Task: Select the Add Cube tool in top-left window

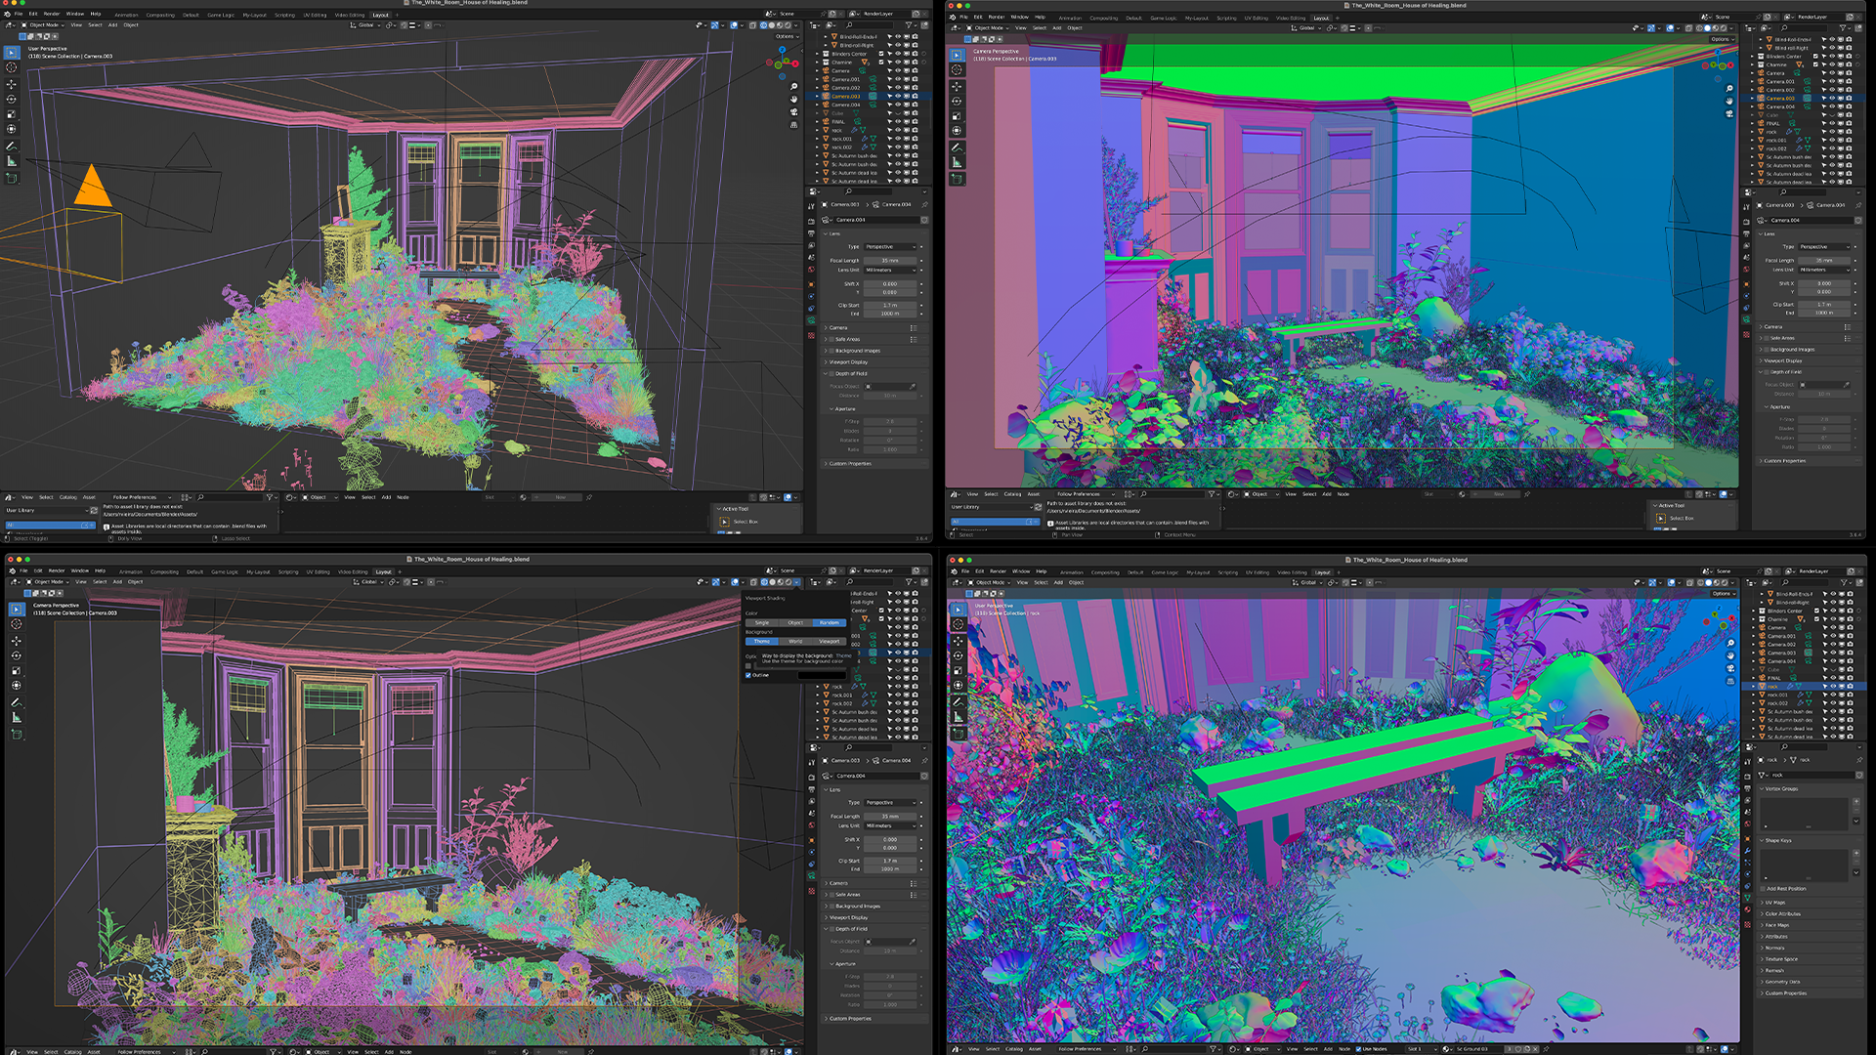Action: 12,179
